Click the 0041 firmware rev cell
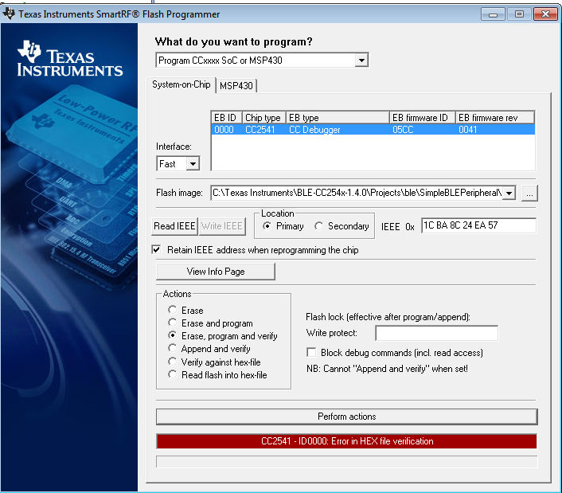This screenshot has height=493, width=562. 468,130
